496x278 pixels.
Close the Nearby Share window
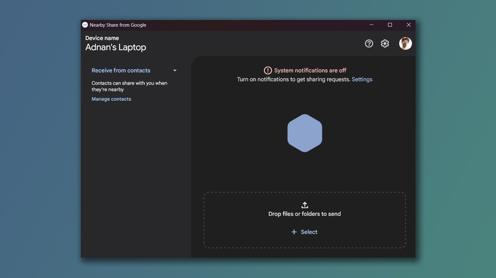click(408, 25)
